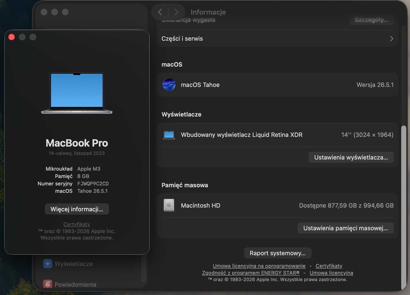
Task: Click the Więcej informacji... button
Action: click(77, 209)
